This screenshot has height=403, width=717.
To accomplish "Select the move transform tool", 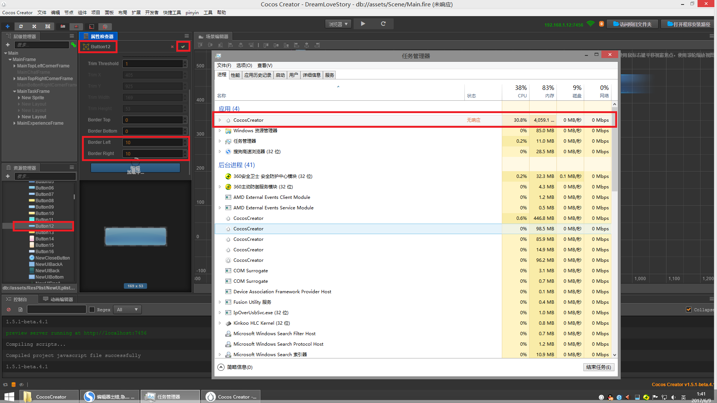I will click(x=7, y=27).
